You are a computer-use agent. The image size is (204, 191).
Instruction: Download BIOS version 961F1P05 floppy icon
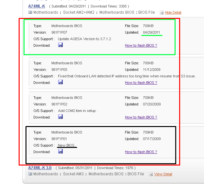tap(60, 82)
